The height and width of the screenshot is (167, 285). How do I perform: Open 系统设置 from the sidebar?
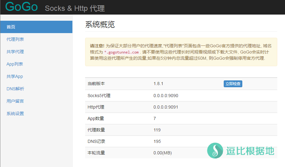(x=15, y=113)
